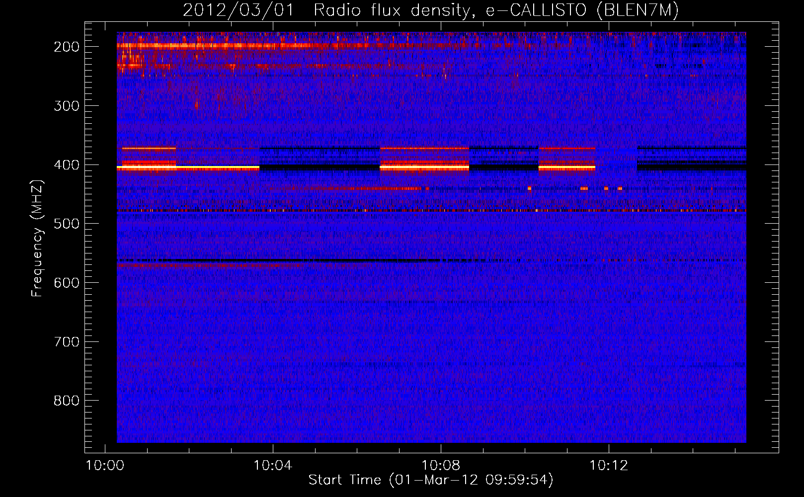Click the thin red dotted line near 480 MHz
Image resolution: width=804 pixels, height=497 pixels.
[x=431, y=211]
